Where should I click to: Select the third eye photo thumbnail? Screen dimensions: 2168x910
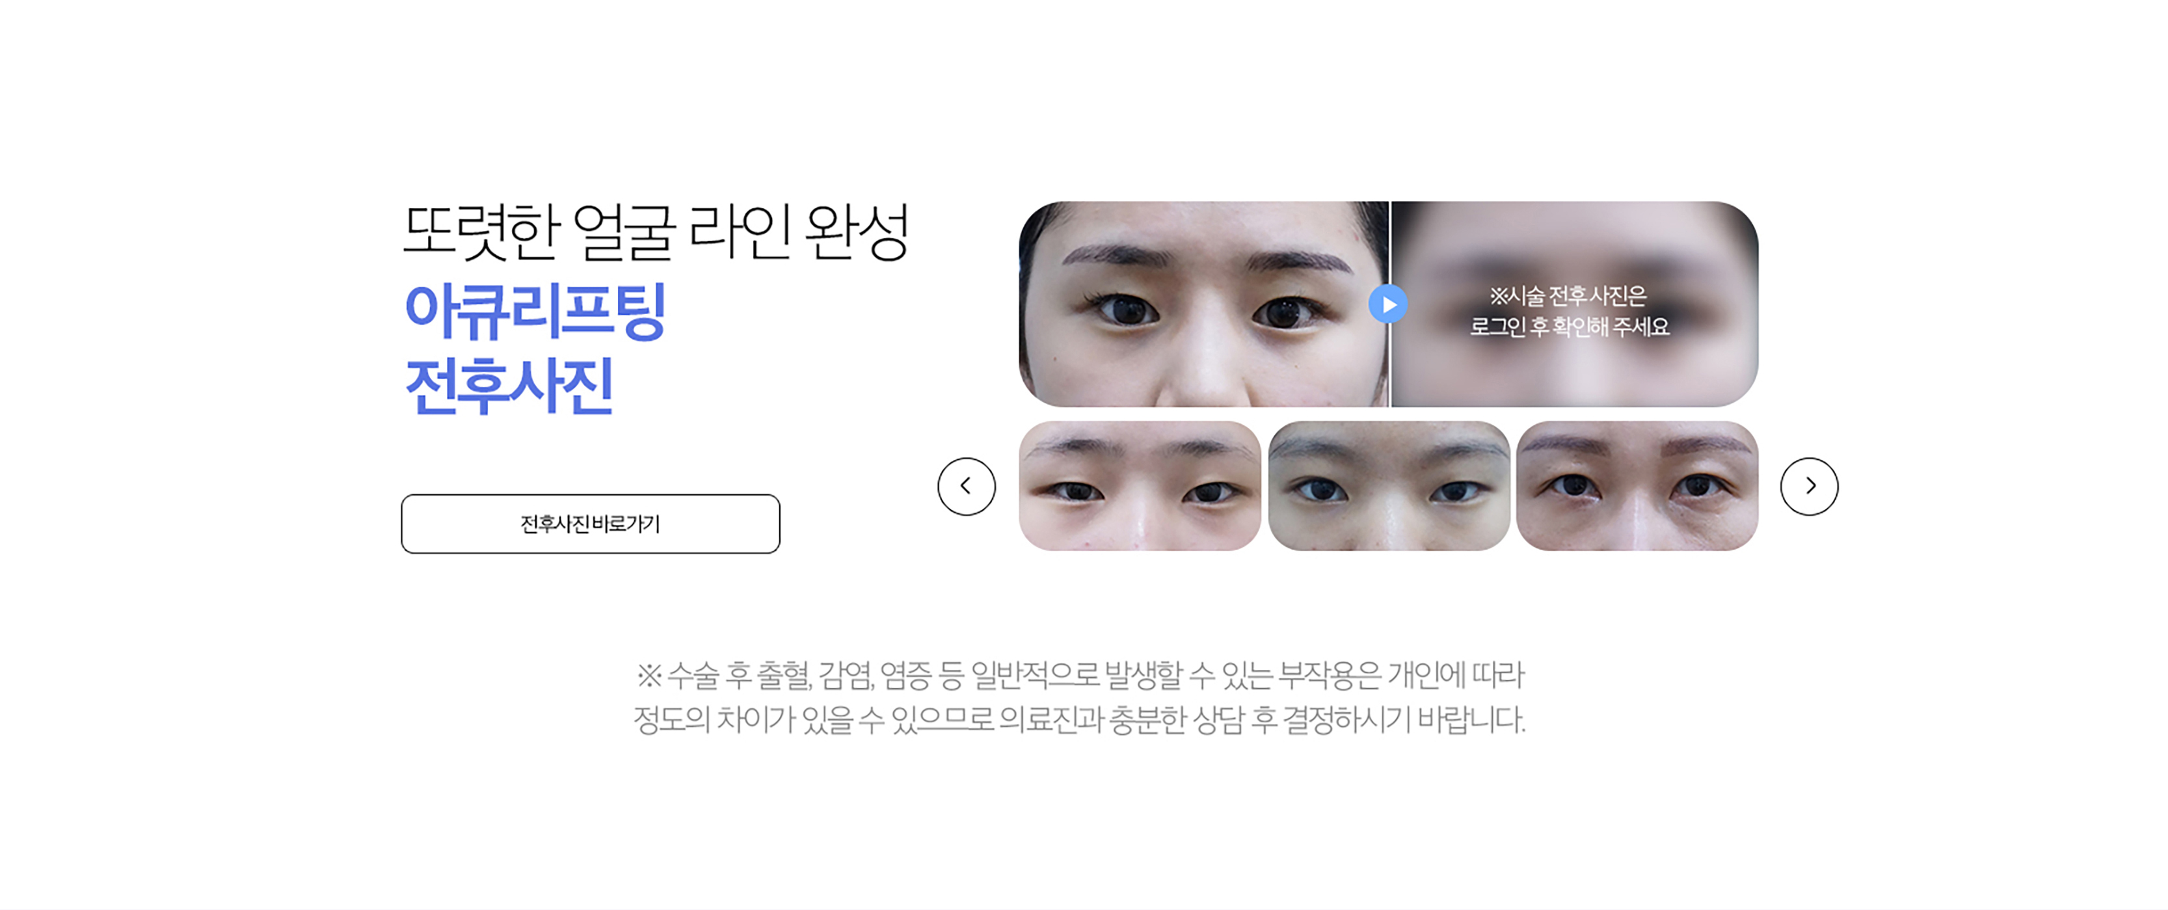click(1637, 486)
